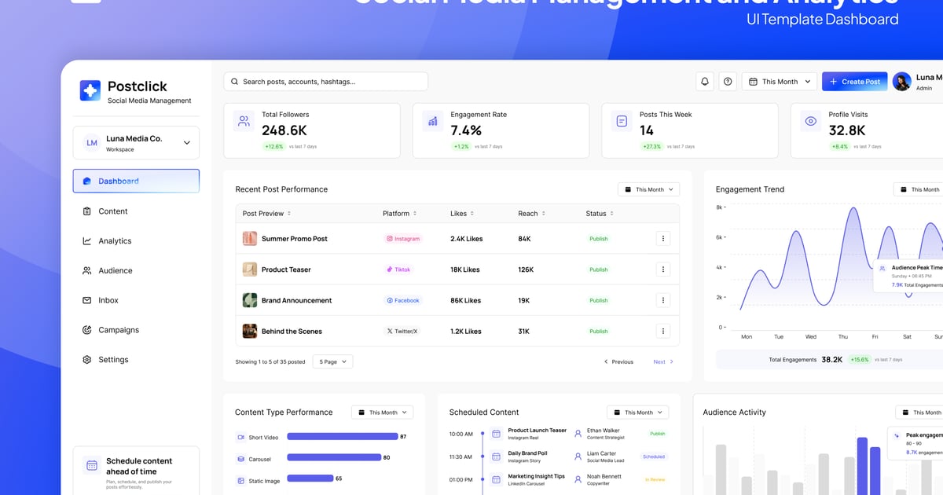Open This Month filter in Audience Activity
943x495 pixels.
(x=921, y=412)
